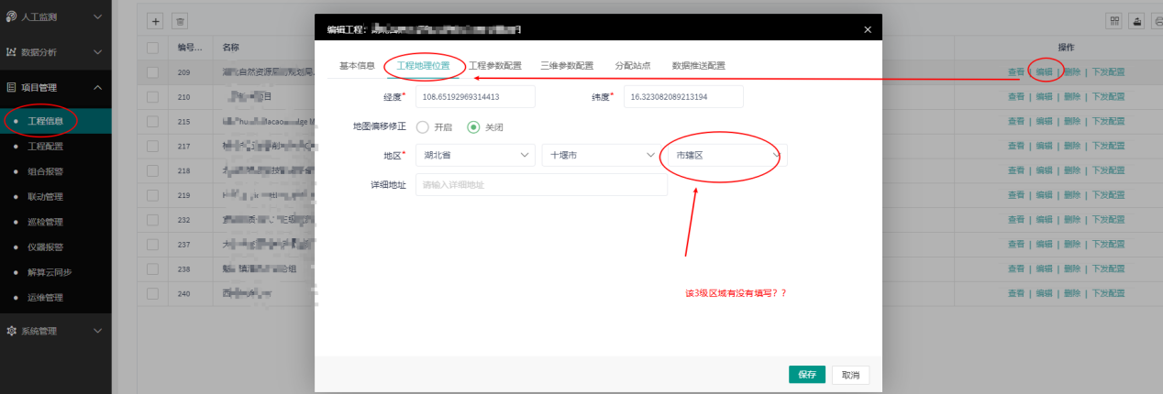
Task: Close the 编辑工程 dialog with X
Action: (x=868, y=29)
